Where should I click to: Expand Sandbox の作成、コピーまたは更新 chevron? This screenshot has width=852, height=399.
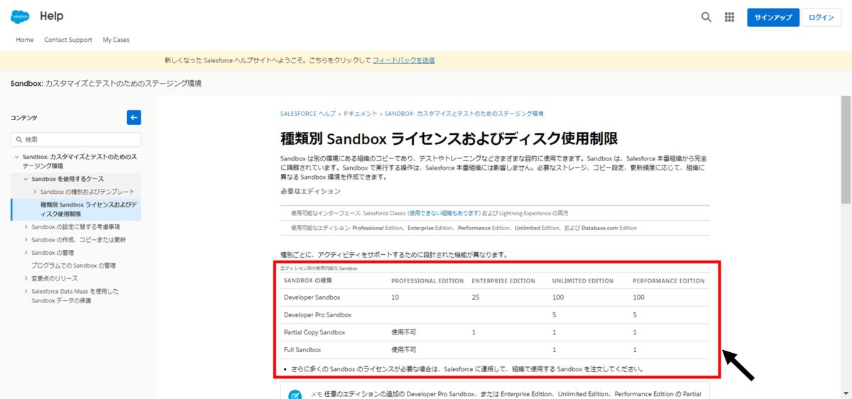[x=26, y=239]
